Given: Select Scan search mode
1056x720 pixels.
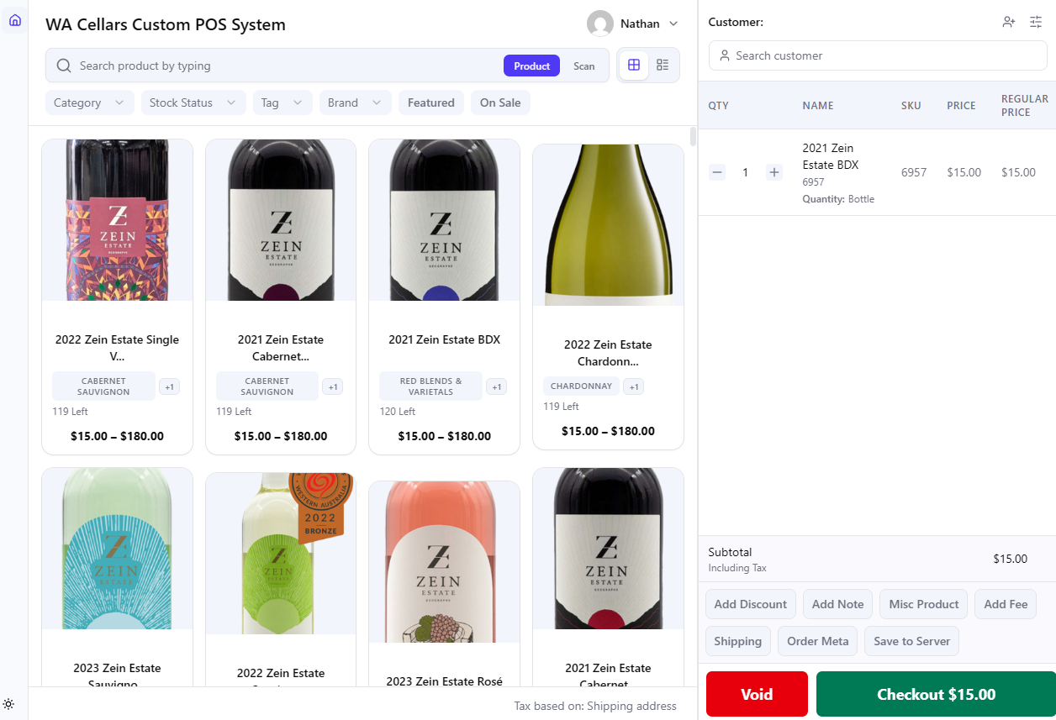Looking at the screenshot, I should [584, 66].
